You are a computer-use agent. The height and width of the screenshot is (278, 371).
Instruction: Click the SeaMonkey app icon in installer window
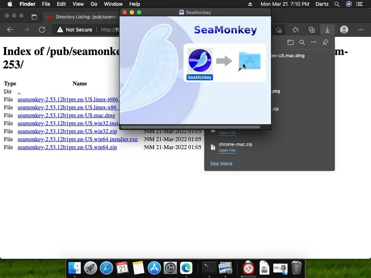click(x=200, y=60)
